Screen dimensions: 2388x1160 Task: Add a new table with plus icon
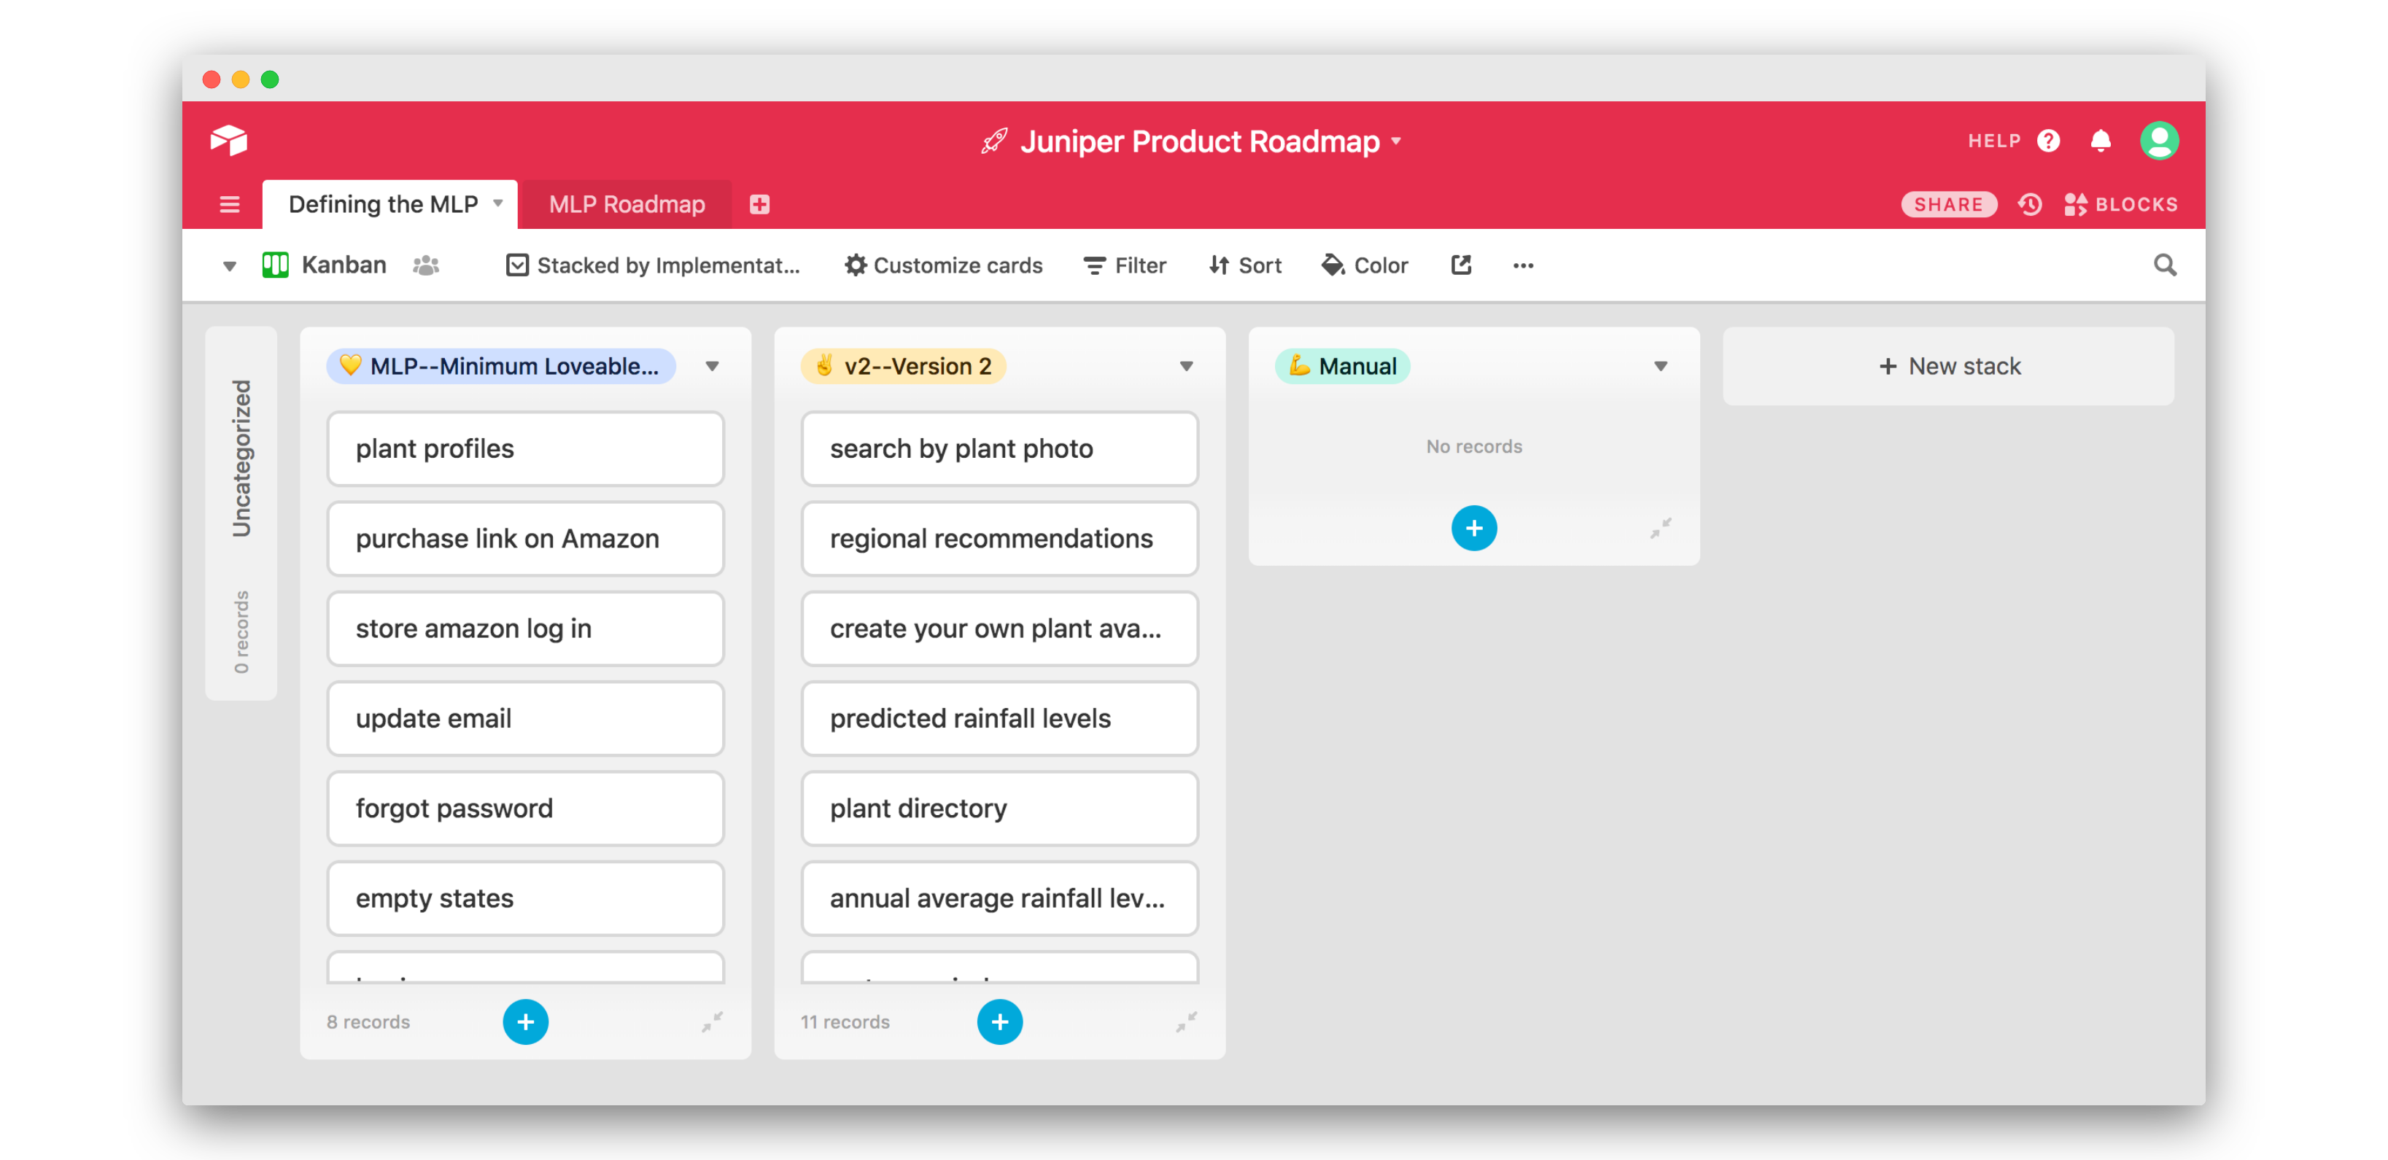click(x=759, y=205)
